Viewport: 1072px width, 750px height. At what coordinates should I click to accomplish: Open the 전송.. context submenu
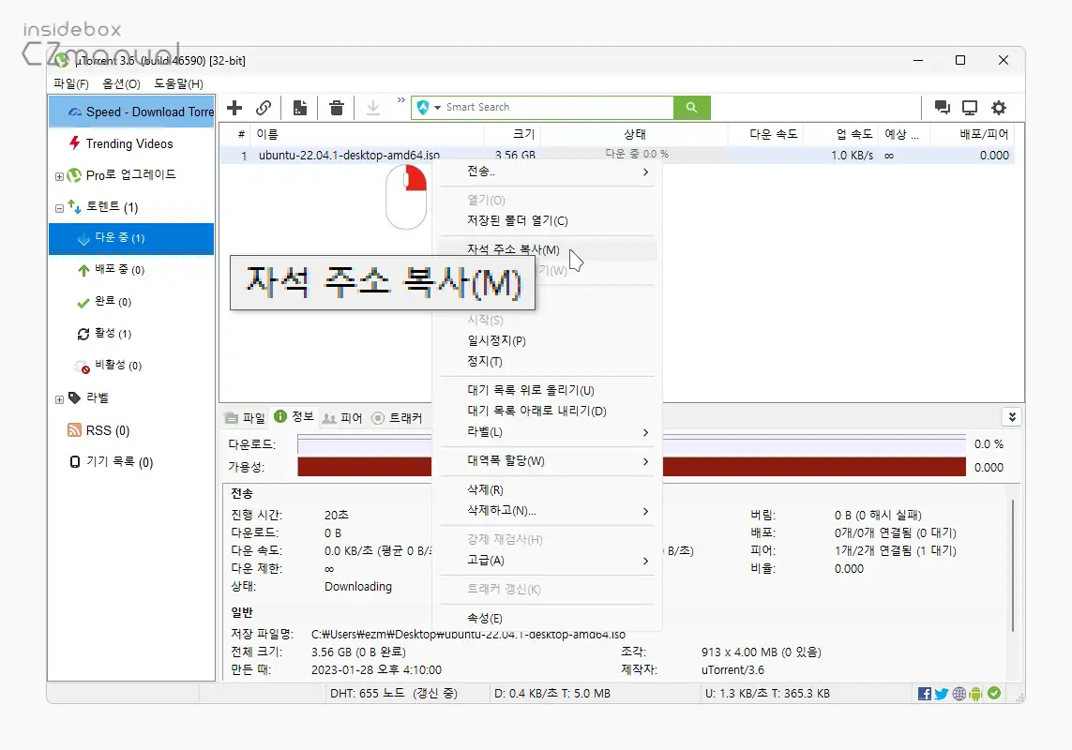(546, 172)
